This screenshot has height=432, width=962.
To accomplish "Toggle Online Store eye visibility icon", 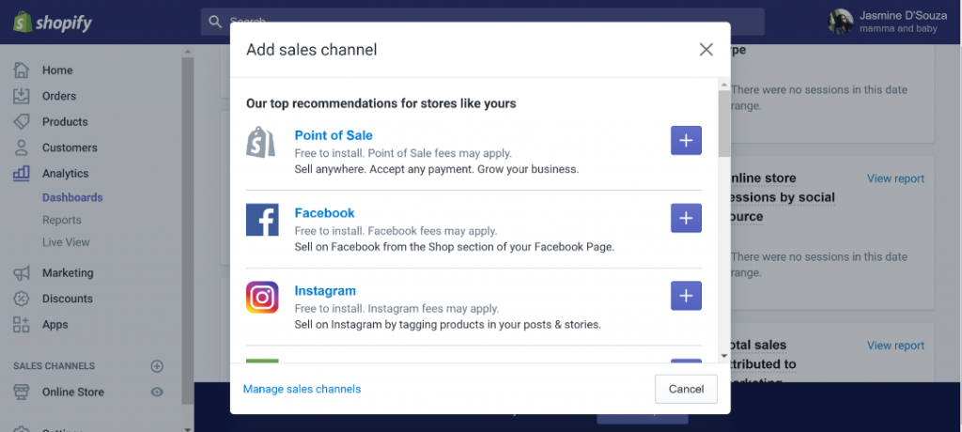I will pos(157,393).
